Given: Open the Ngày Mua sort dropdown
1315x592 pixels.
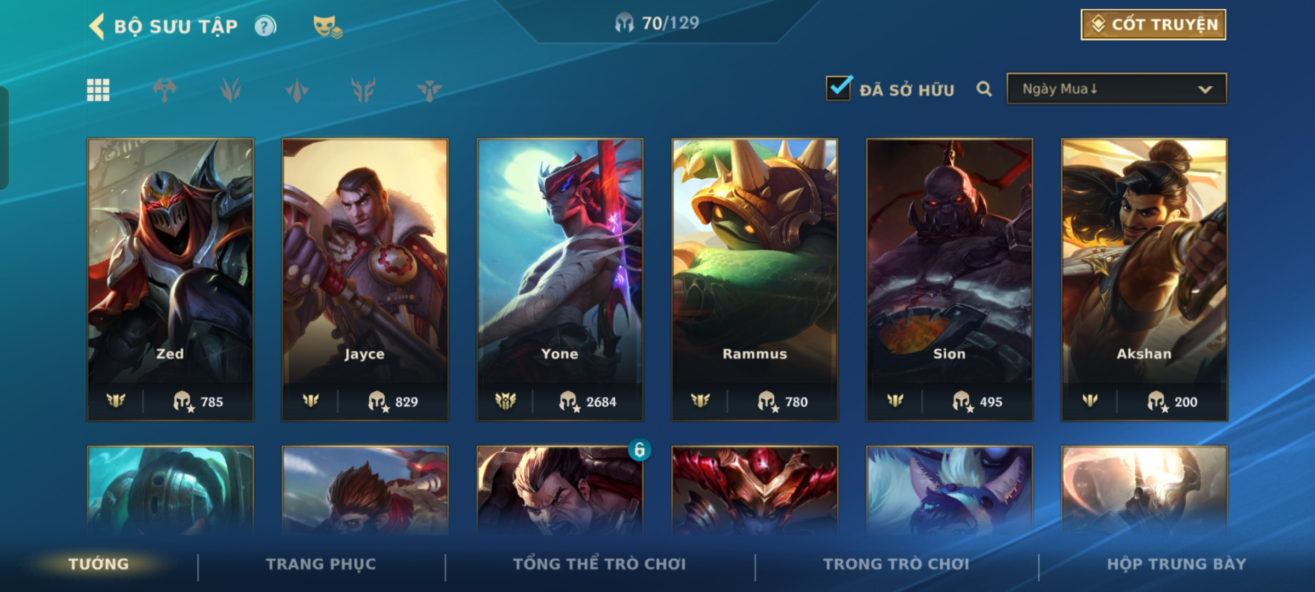Looking at the screenshot, I should [1117, 89].
